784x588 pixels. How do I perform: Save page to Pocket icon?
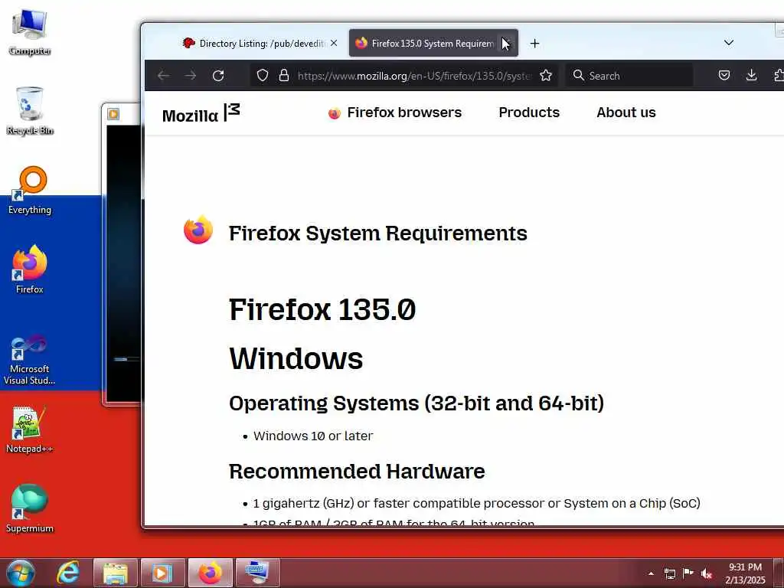click(724, 76)
